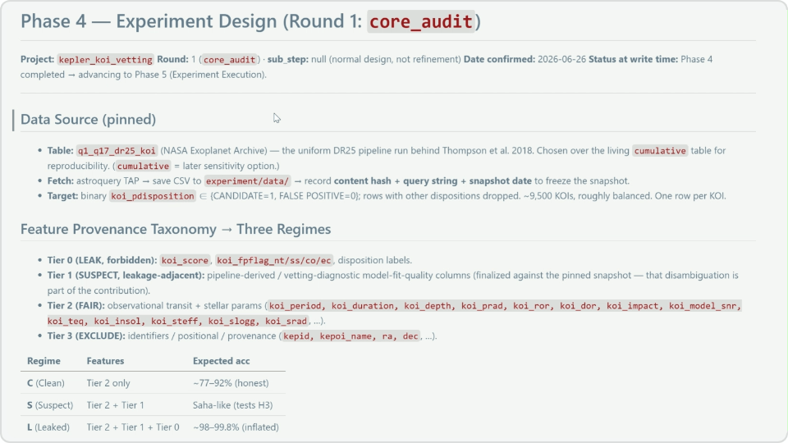The image size is (788, 443).
Task: Click the 'q1_q17_dr25_koi' table name
Action: 117,151
